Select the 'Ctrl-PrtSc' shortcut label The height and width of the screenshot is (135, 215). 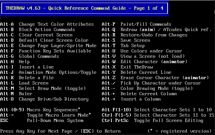point(115,121)
